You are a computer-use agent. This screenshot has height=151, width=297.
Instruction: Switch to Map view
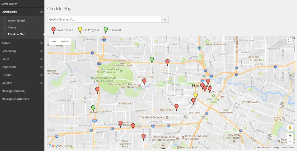[54, 41]
